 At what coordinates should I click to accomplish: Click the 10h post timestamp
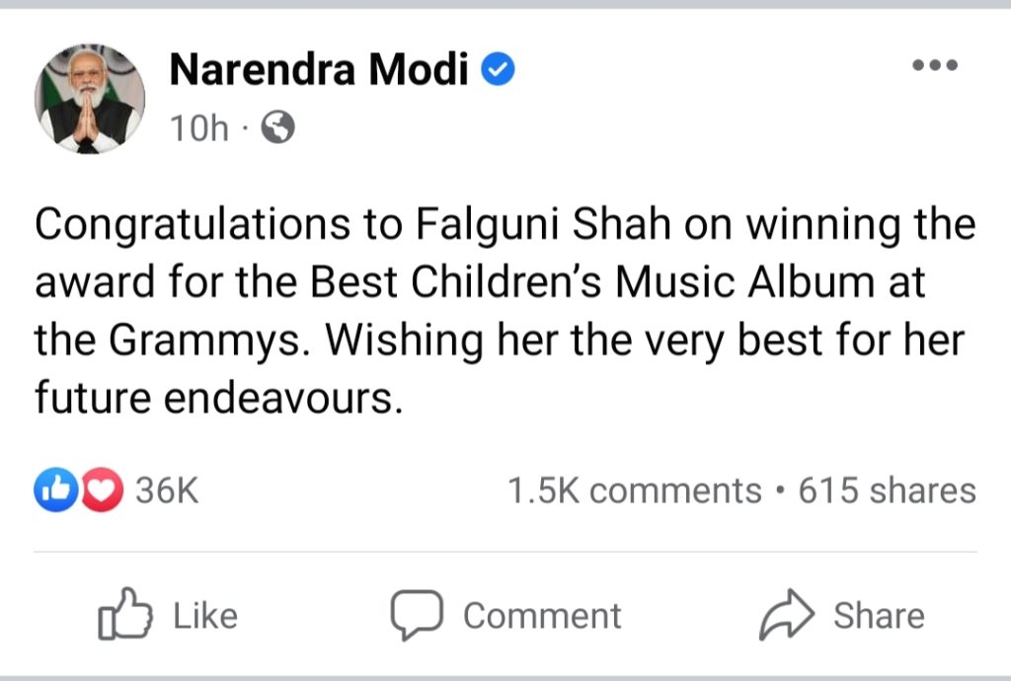click(x=199, y=128)
